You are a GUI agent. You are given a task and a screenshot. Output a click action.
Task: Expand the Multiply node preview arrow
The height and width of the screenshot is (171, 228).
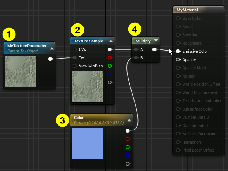tap(156, 41)
